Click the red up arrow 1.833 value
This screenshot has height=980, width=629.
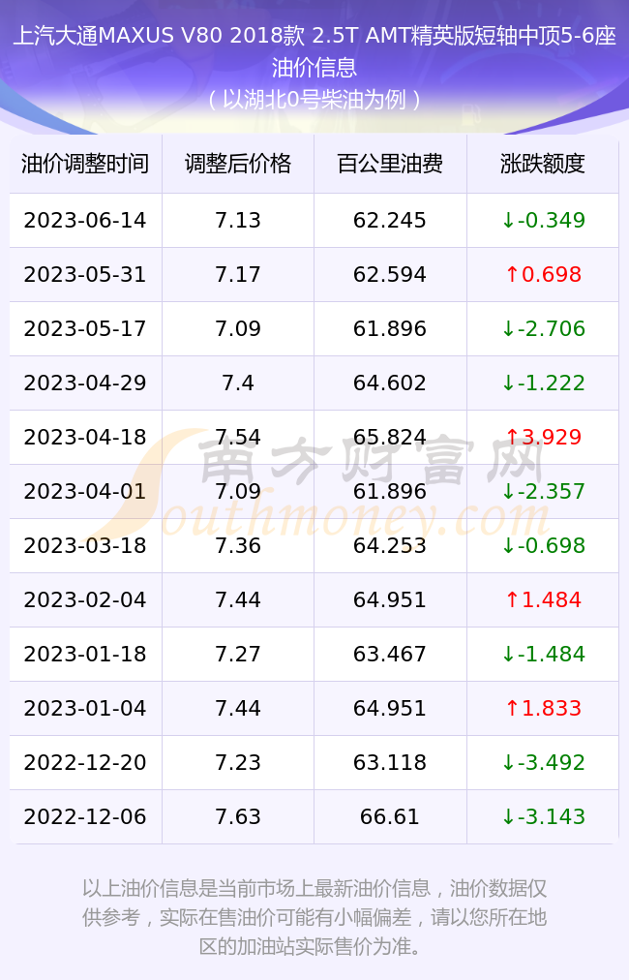point(543,708)
